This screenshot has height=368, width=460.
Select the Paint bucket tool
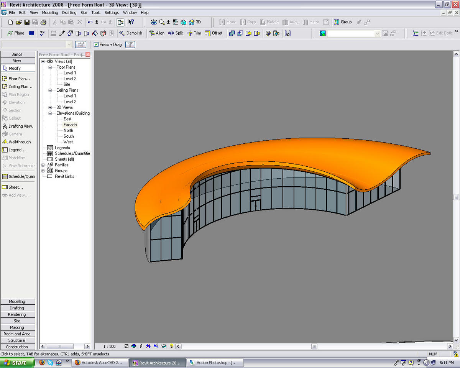pos(95,33)
